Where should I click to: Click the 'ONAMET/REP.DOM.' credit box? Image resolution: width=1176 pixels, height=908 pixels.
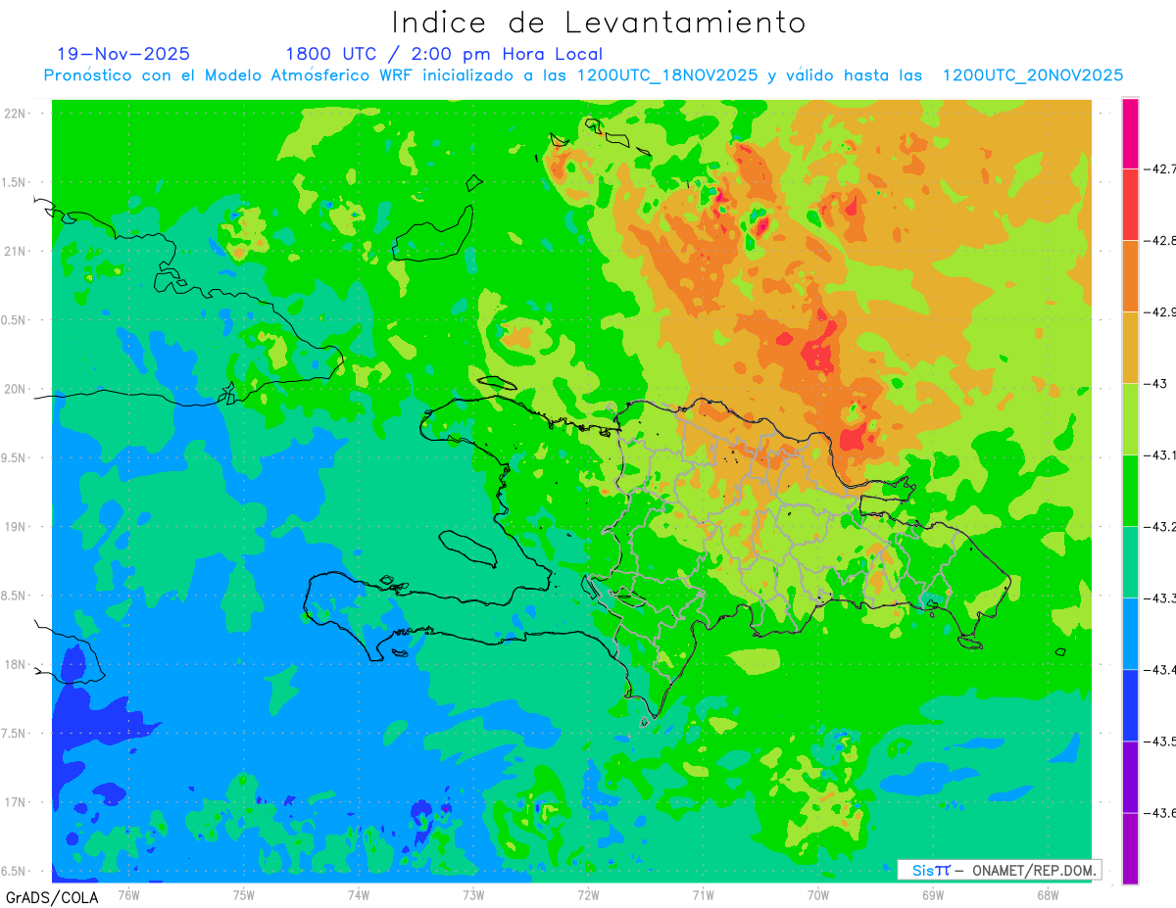(x=999, y=870)
